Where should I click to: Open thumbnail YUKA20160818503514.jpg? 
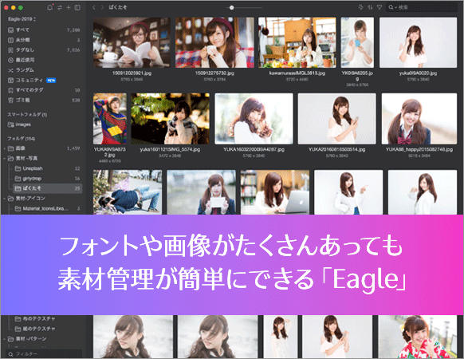click(337, 119)
